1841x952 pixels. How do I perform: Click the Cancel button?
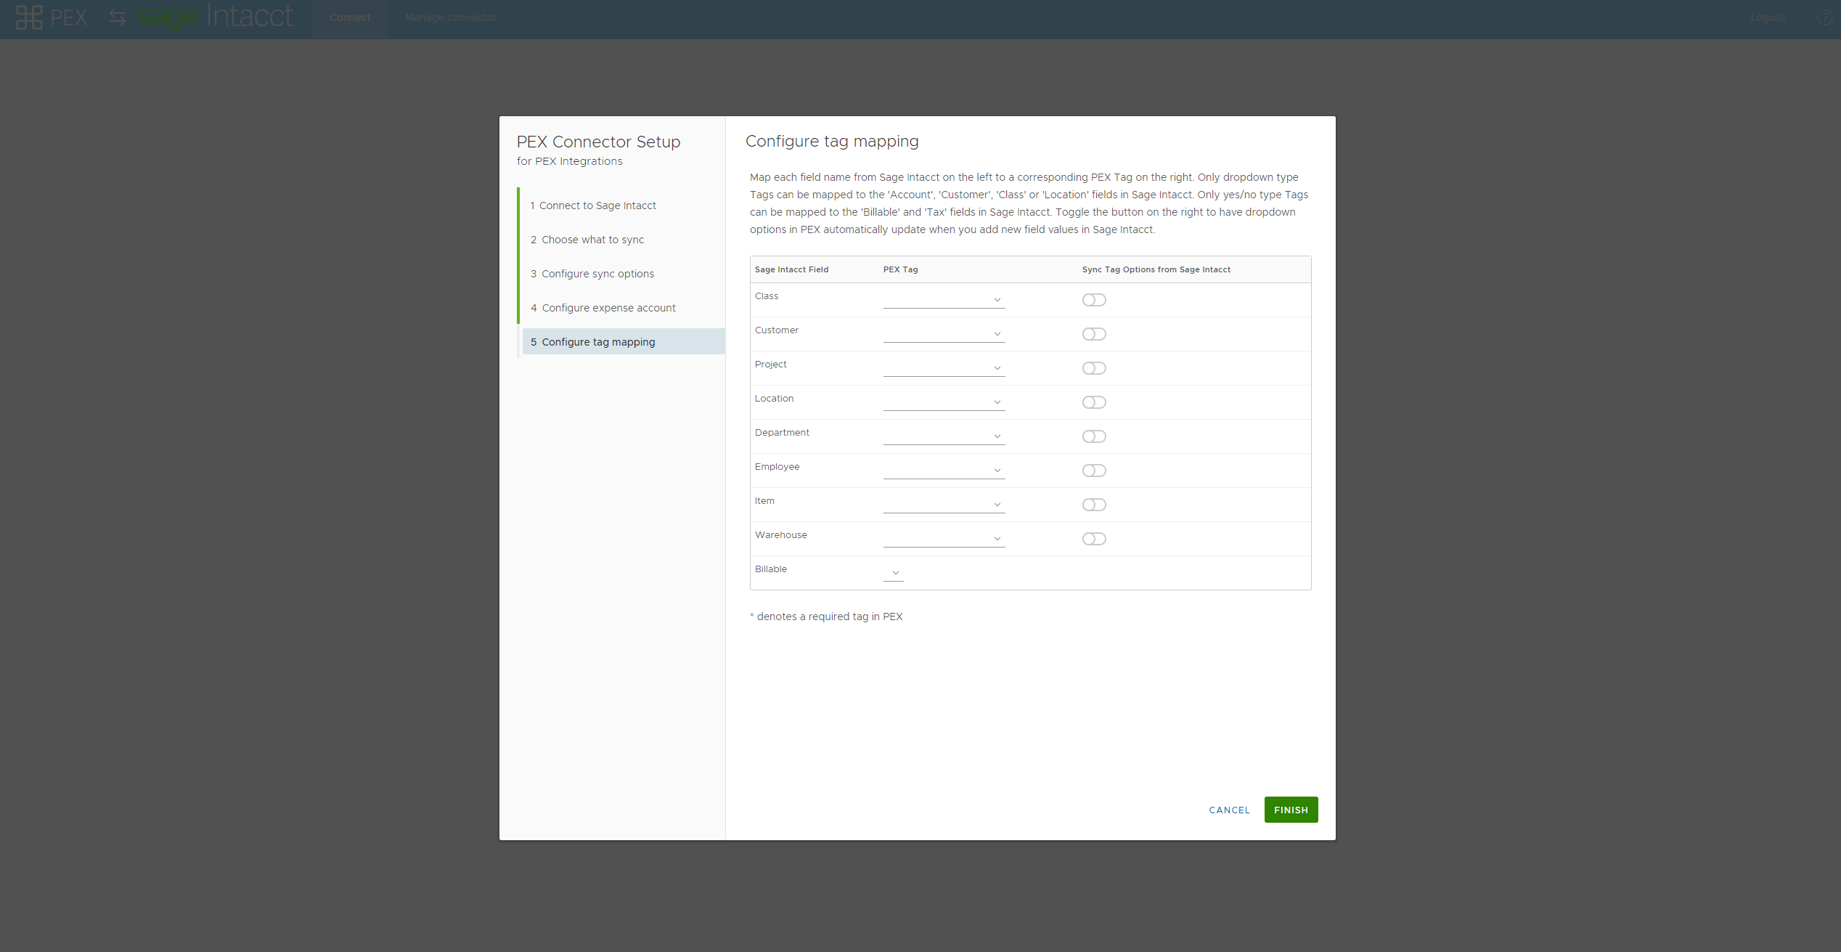coord(1229,810)
